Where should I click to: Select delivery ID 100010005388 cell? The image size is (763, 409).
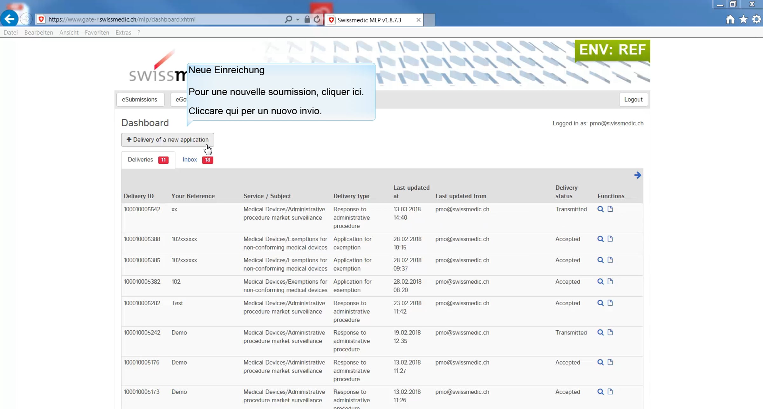(142, 239)
